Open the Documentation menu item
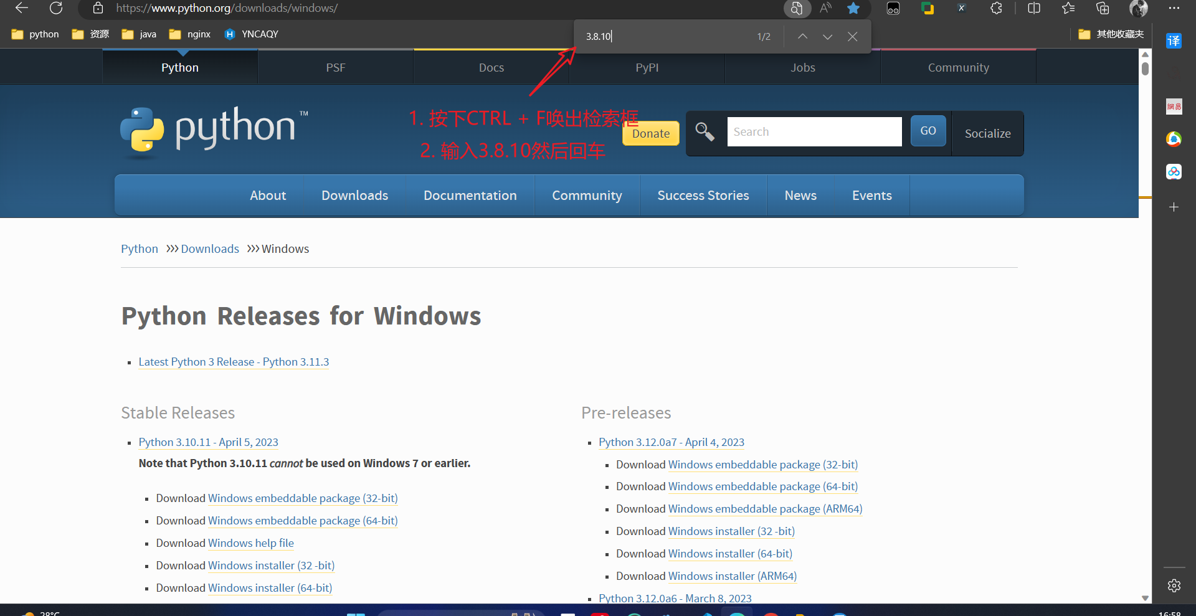The image size is (1196, 616). pos(470,196)
